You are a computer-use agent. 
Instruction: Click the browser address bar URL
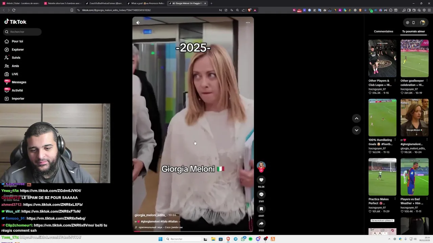tap(116, 10)
